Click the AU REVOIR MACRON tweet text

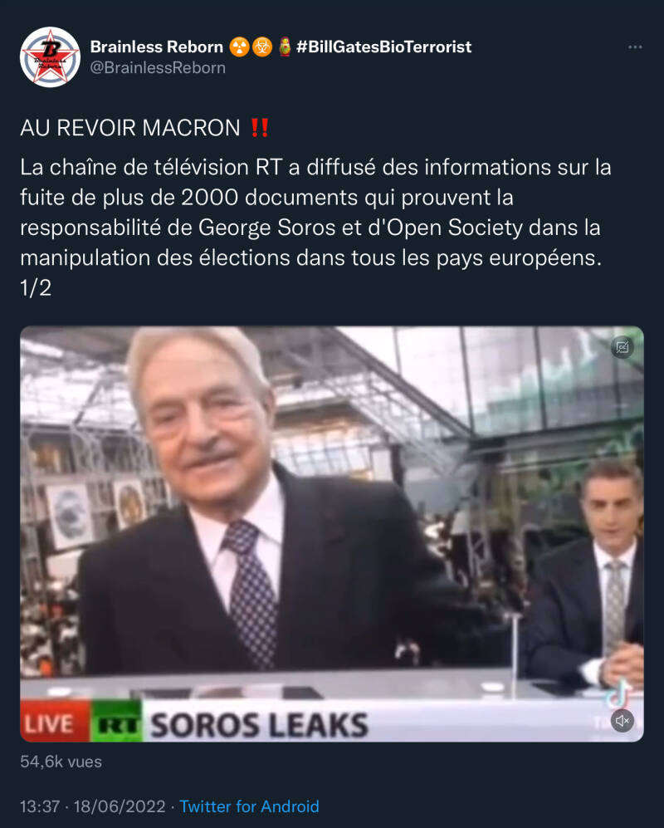click(129, 128)
